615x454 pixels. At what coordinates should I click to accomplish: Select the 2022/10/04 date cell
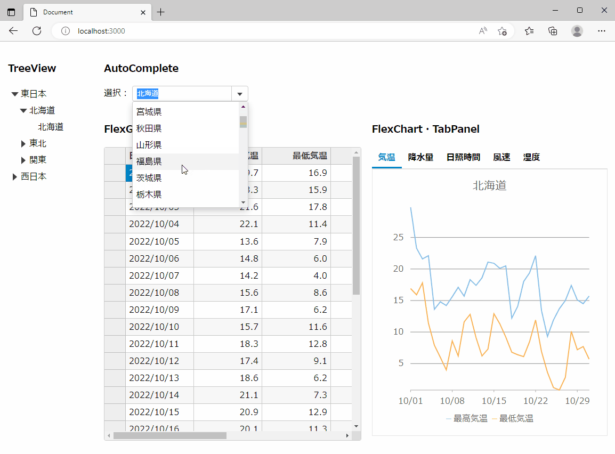[x=160, y=224]
